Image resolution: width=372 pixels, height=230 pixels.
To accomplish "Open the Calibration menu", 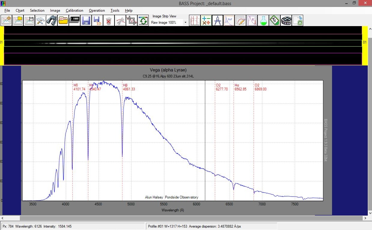I will 74,11.
